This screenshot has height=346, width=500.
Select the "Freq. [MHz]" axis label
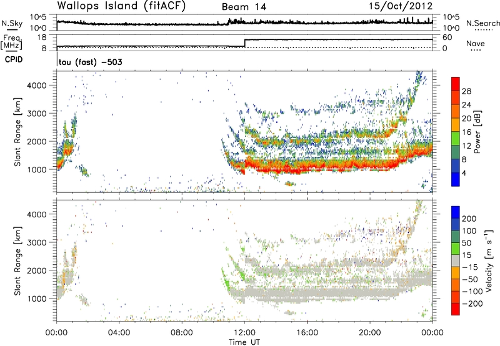[x=11, y=42]
